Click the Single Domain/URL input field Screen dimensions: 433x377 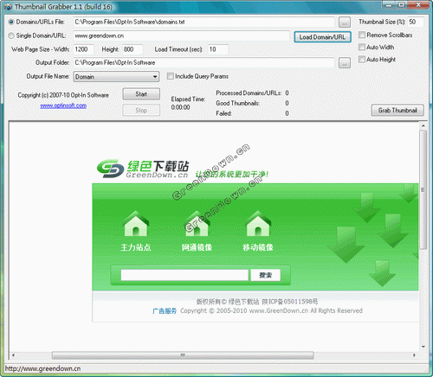[x=182, y=36]
